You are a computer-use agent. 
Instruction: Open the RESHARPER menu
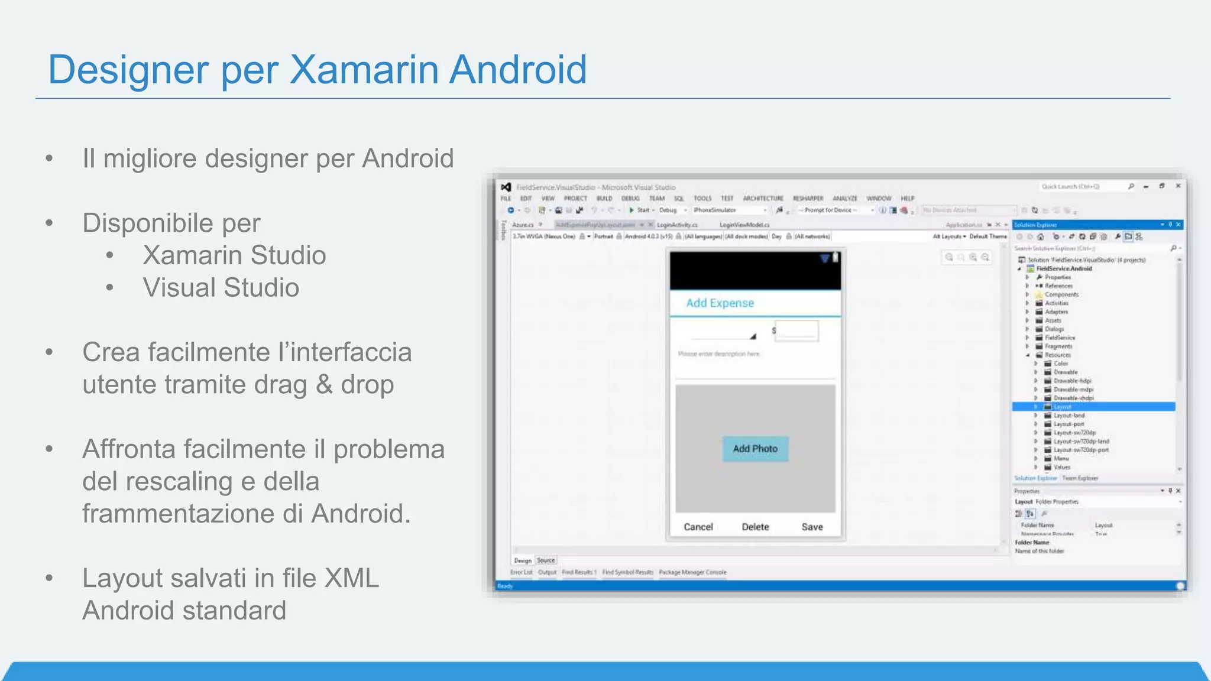pyautogui.click(x=808, y=199)
